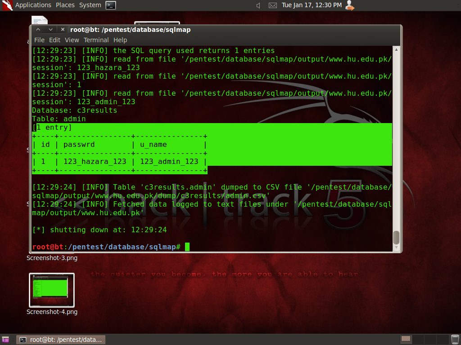Open the terminal File menu
461x345 pixels.
point(39,40)
